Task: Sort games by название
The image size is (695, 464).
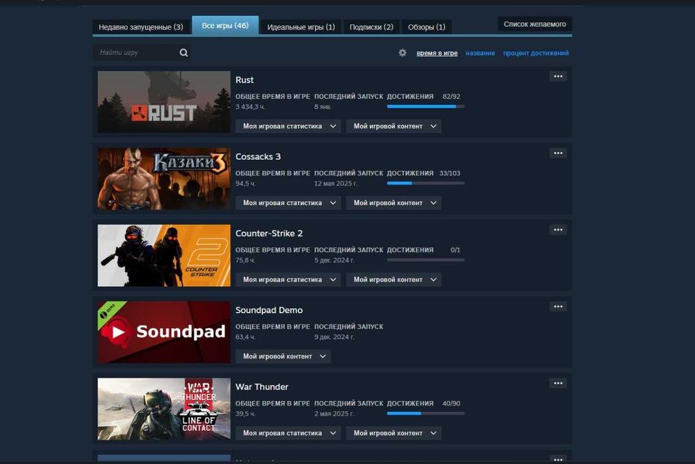Action: (480, 53)
